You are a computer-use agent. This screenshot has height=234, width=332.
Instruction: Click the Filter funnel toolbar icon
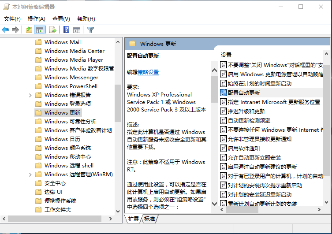(x=90, y=30)
